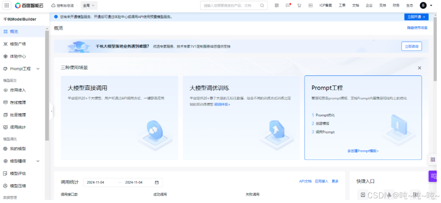Viewport: 441px width, 203px height.
Task: Expand the account dropdown arrow
Action: coord(431,5)
